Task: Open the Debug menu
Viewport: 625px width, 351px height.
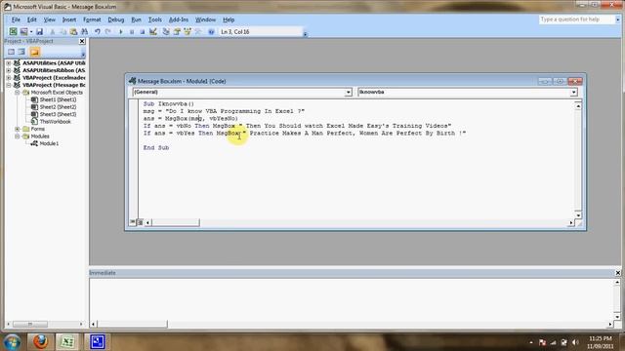Action: point(116,19)
